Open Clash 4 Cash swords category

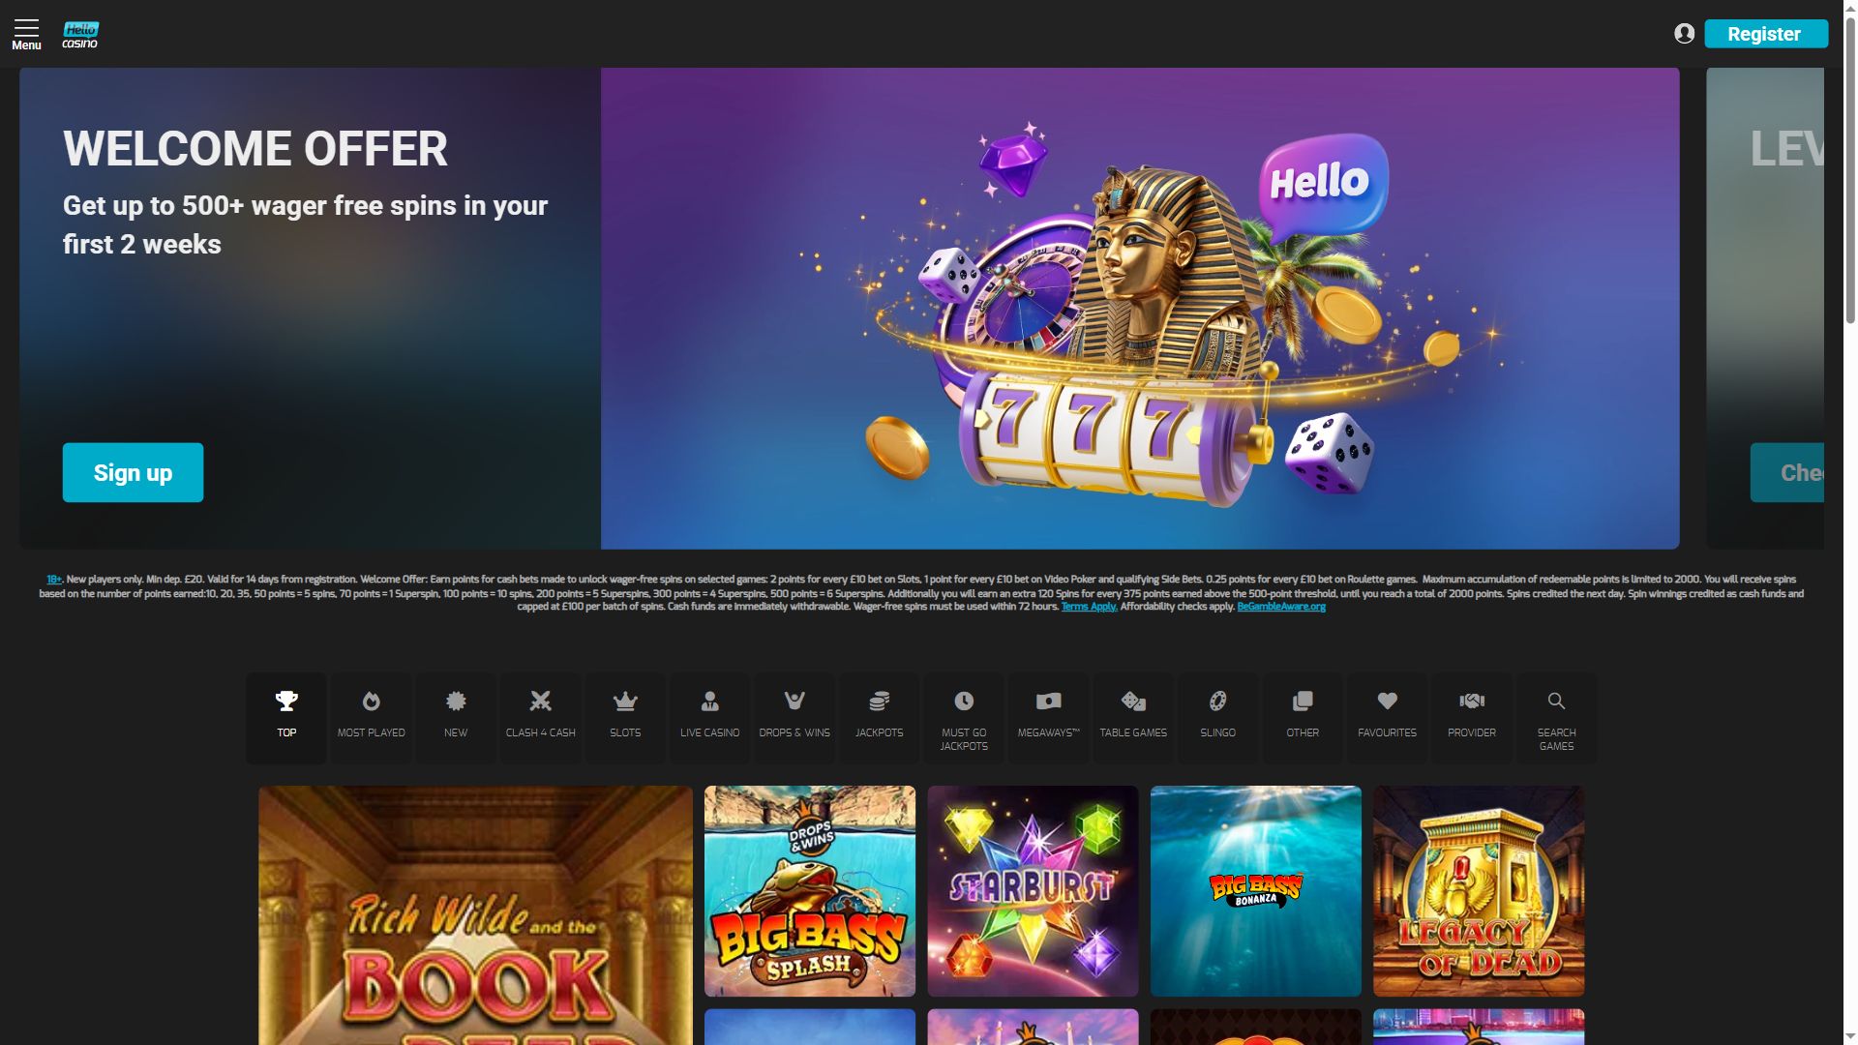pyautogui.click(x=540, y=718)
